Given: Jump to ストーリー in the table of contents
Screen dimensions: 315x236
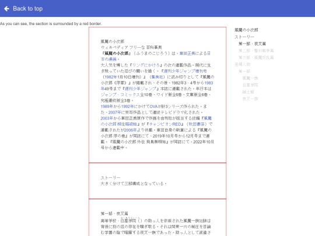Looking at the screenshot, I should coord(244,37).
